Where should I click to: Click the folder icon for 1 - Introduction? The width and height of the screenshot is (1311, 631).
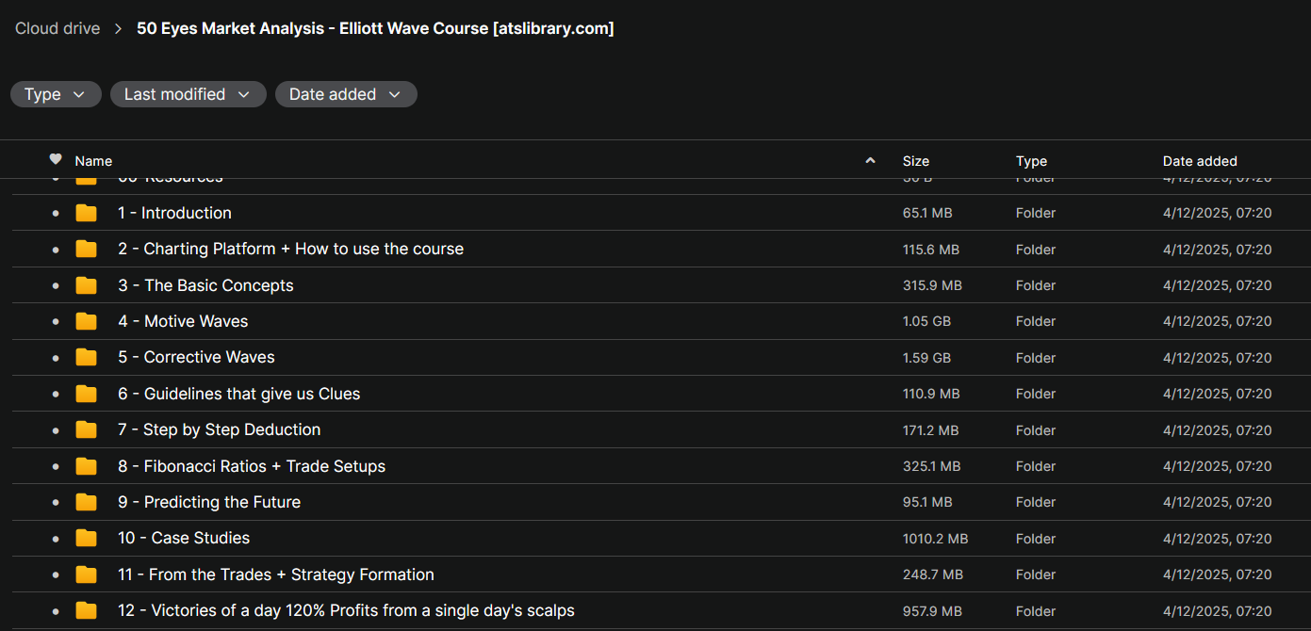click(87, 213)
